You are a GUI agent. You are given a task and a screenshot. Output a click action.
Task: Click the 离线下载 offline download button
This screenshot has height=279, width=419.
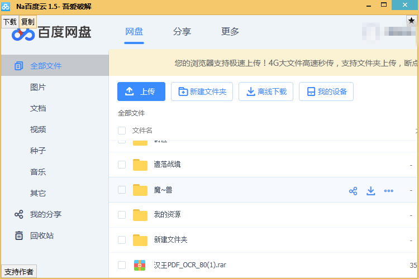point(266,92)
